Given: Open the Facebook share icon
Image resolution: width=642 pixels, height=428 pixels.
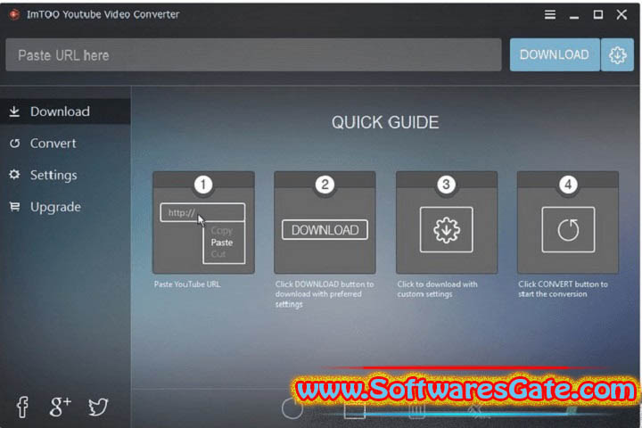Looking at the screenshot, I should click(x=22, y=407).
